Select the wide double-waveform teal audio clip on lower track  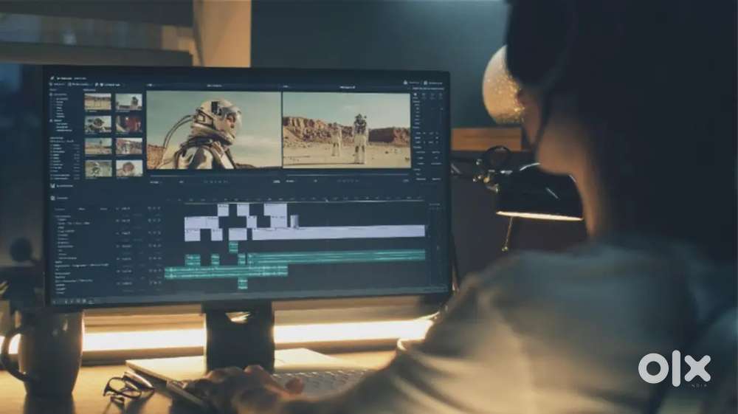coord(227,272)
